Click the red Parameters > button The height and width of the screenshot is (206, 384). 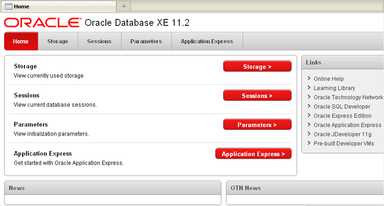point(257,125)
